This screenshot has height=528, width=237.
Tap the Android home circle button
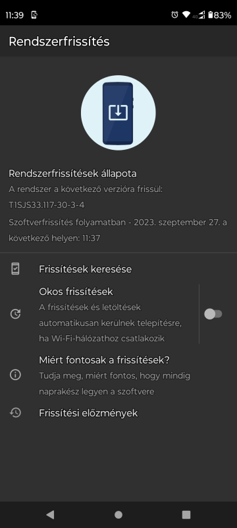pos(118,514)
